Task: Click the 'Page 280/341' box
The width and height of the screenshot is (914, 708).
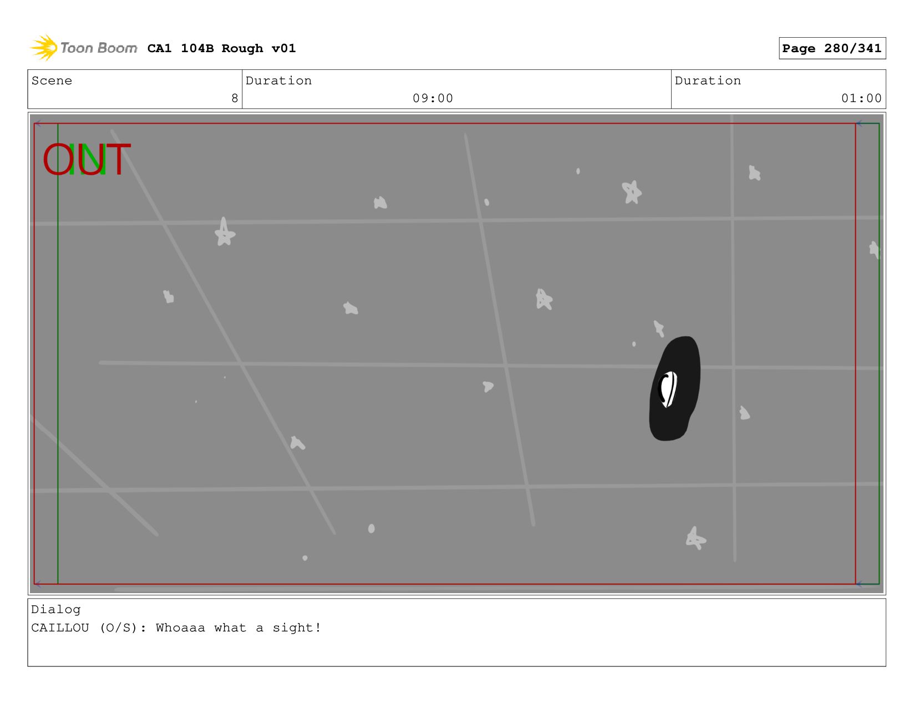Action: click(x=832, y=48)
